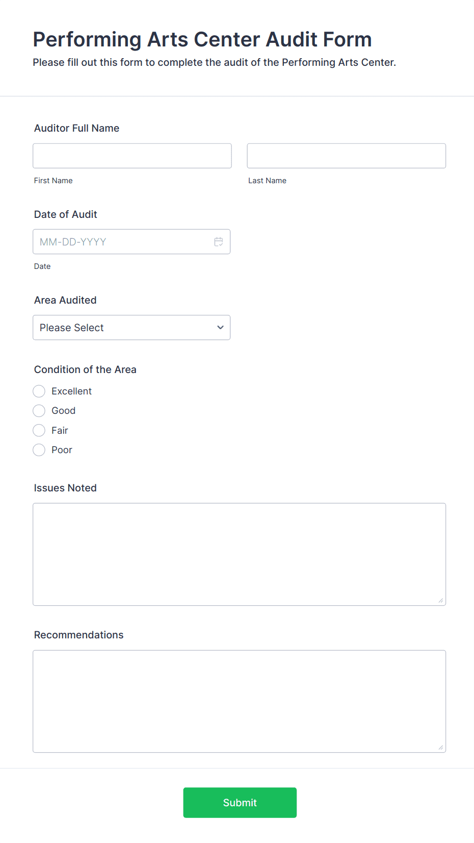Click the Performing Arts Center Audit Form heading

[202, 39]
